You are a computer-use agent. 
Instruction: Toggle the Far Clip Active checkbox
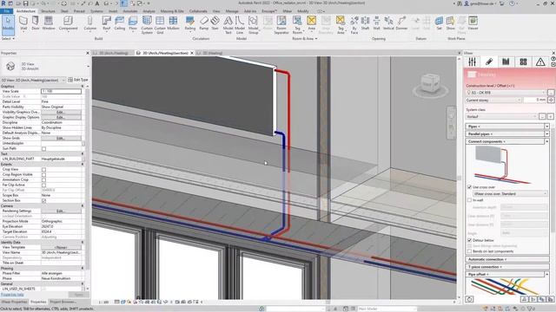point(43,185)
